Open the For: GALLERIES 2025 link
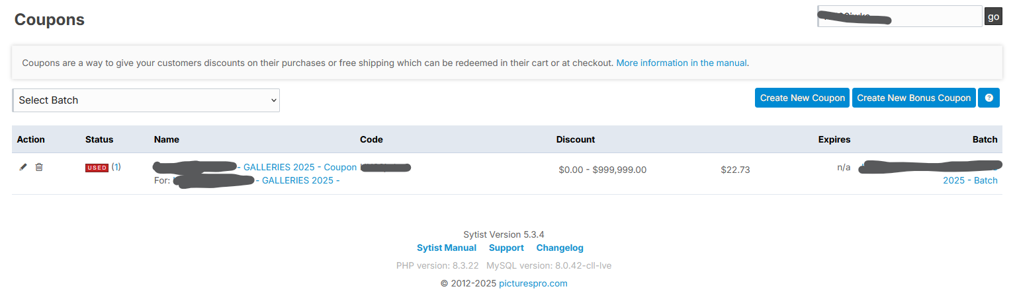The width and height of the screenshot is (1015, 301). tap(301, 181)
